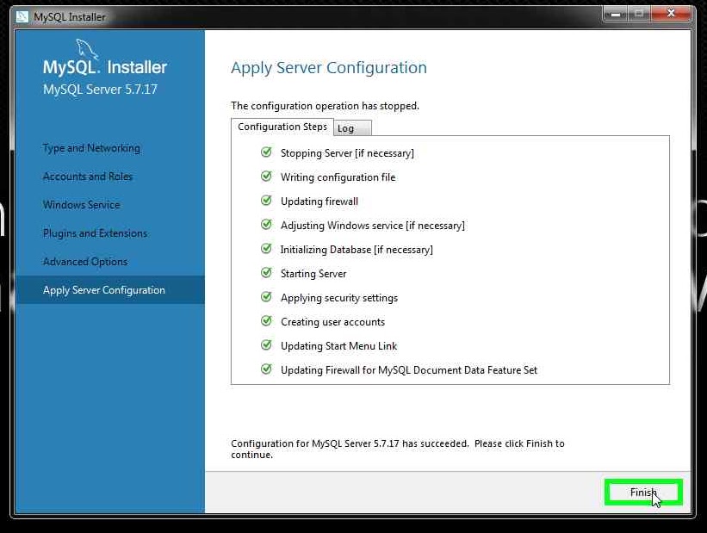Click green check beside Initializing Database
Screen dimensions: 707x533
coord(266,249)
